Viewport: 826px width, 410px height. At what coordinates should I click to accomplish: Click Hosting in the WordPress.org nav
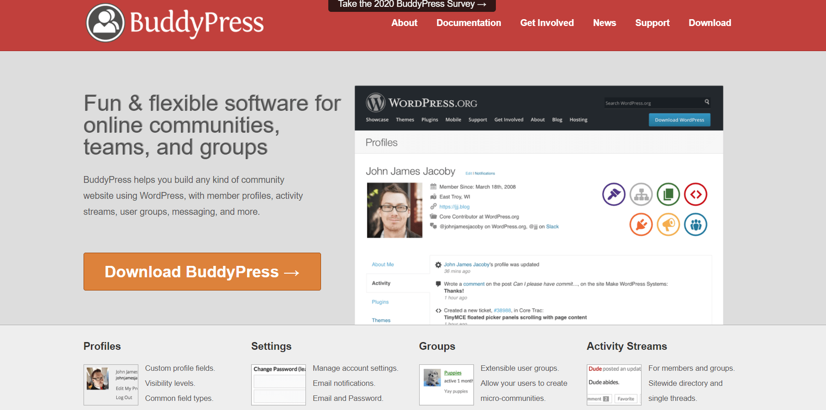pos(579,119)
